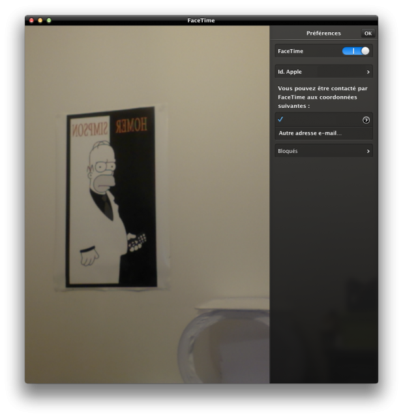The height and width of the screenshot is (418, 403).
Task: Click the Préférences panel title
Action: click(x=323, y=33)
